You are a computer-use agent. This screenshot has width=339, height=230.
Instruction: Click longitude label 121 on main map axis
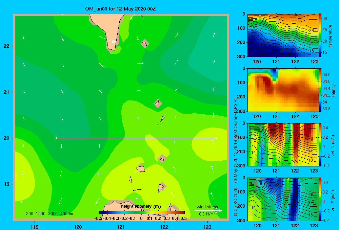(121, 227)
